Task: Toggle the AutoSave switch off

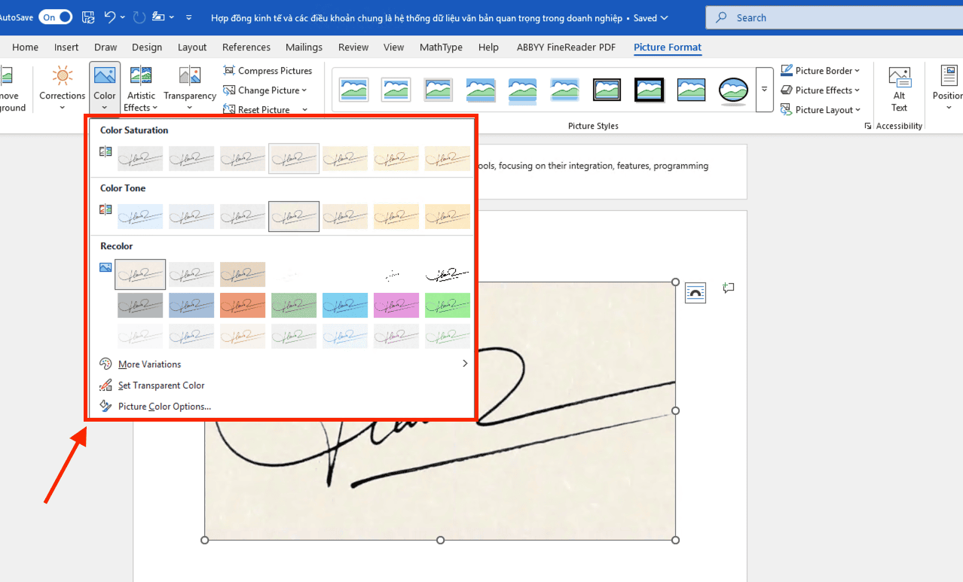Action: 56,17
